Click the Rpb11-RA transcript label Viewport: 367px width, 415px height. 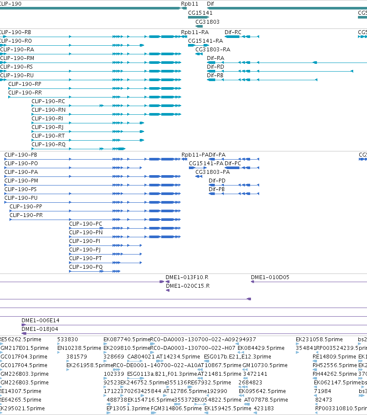tap(195, 32)
